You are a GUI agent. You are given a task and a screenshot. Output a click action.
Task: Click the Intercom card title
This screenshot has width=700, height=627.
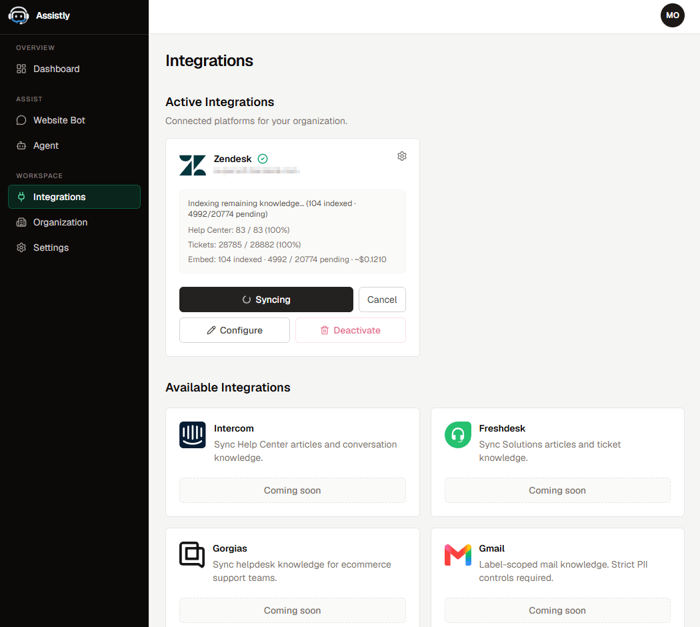[233, 428]
